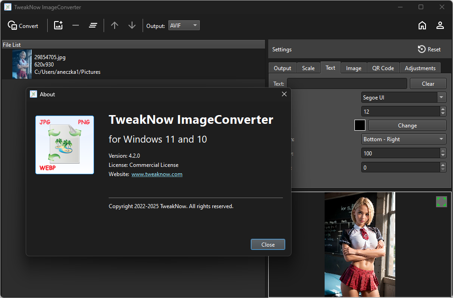Image resolution: width=453 pixels, height=298 pixels.
Task: Click the Version: 4.2.0 text
Action: tap(124, 155)
